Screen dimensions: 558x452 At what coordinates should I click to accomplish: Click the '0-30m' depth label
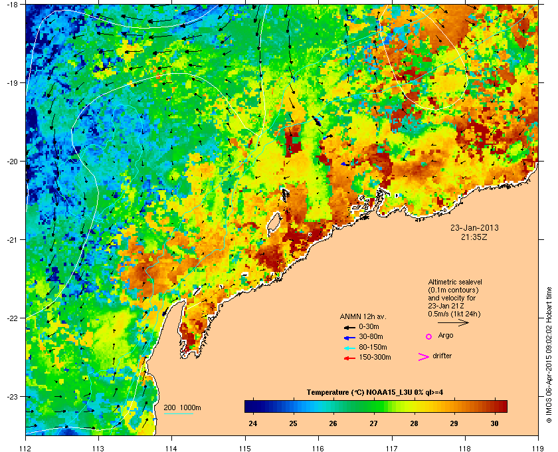click(x=369, y=326)
